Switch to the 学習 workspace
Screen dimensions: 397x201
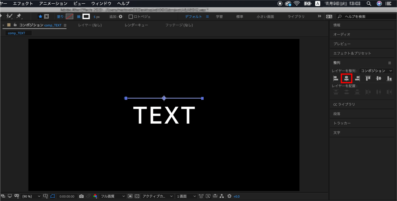(219, 17)
